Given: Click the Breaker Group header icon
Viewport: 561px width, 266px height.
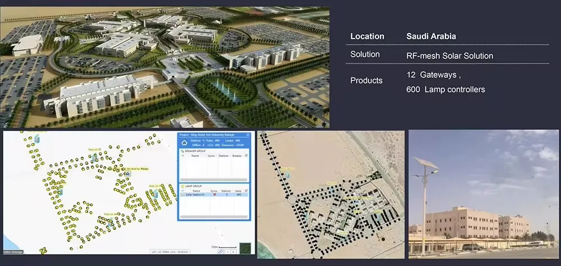Looking at the screenshot, I should pyautogui.click(x=182, y=151).
